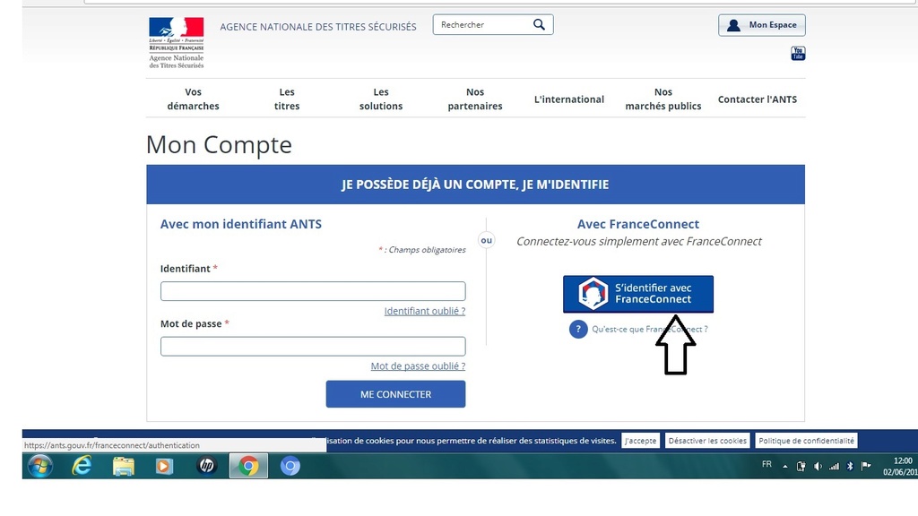The height and width of the screenshot is (516, 918).
Task: Click the FranceConnect question mark icon
Action: point(578,329)
